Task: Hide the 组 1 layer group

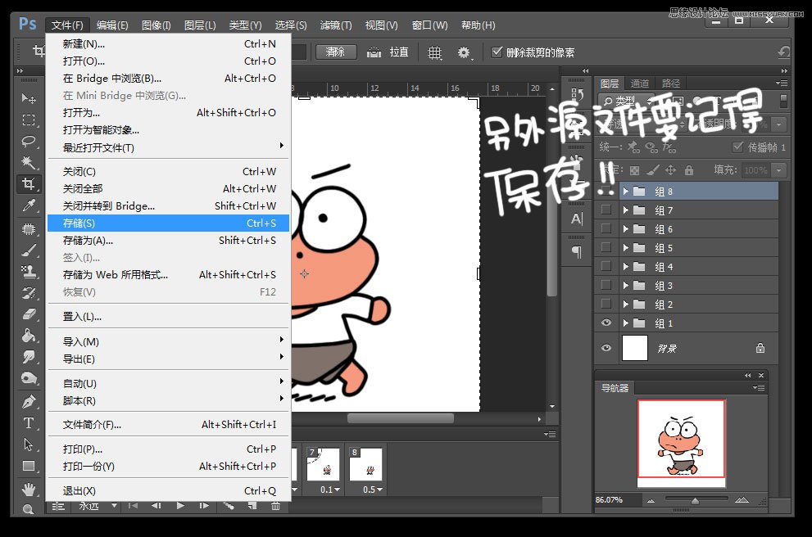Action: (606, 323)
